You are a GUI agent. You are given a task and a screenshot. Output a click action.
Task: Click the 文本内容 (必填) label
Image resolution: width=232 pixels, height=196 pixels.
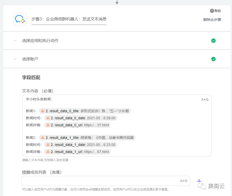[x=38, y=91]
